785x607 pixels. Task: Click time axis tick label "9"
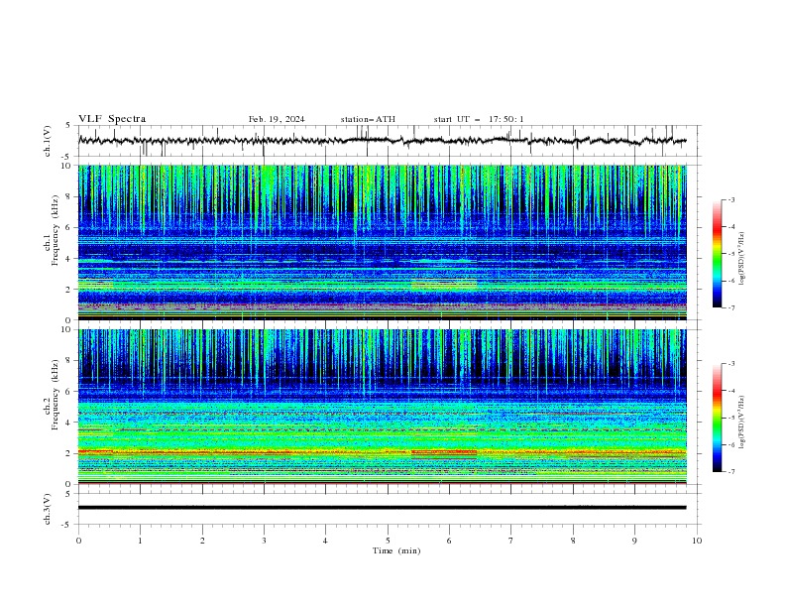(634, 541)
